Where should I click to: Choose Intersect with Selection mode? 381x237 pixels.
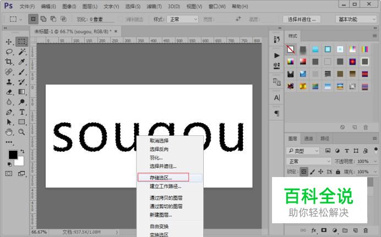click(x=63, y=19)
